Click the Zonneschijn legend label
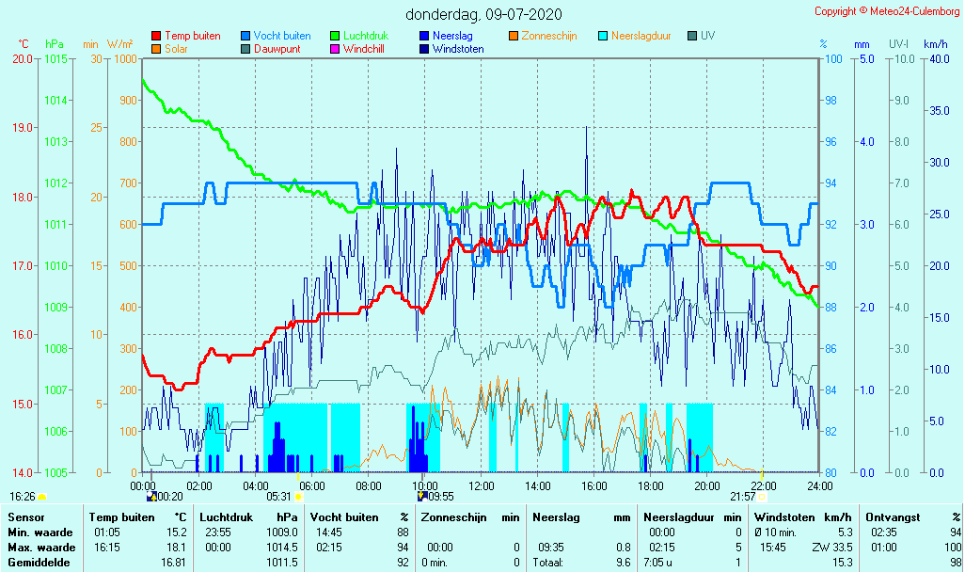 549,36
